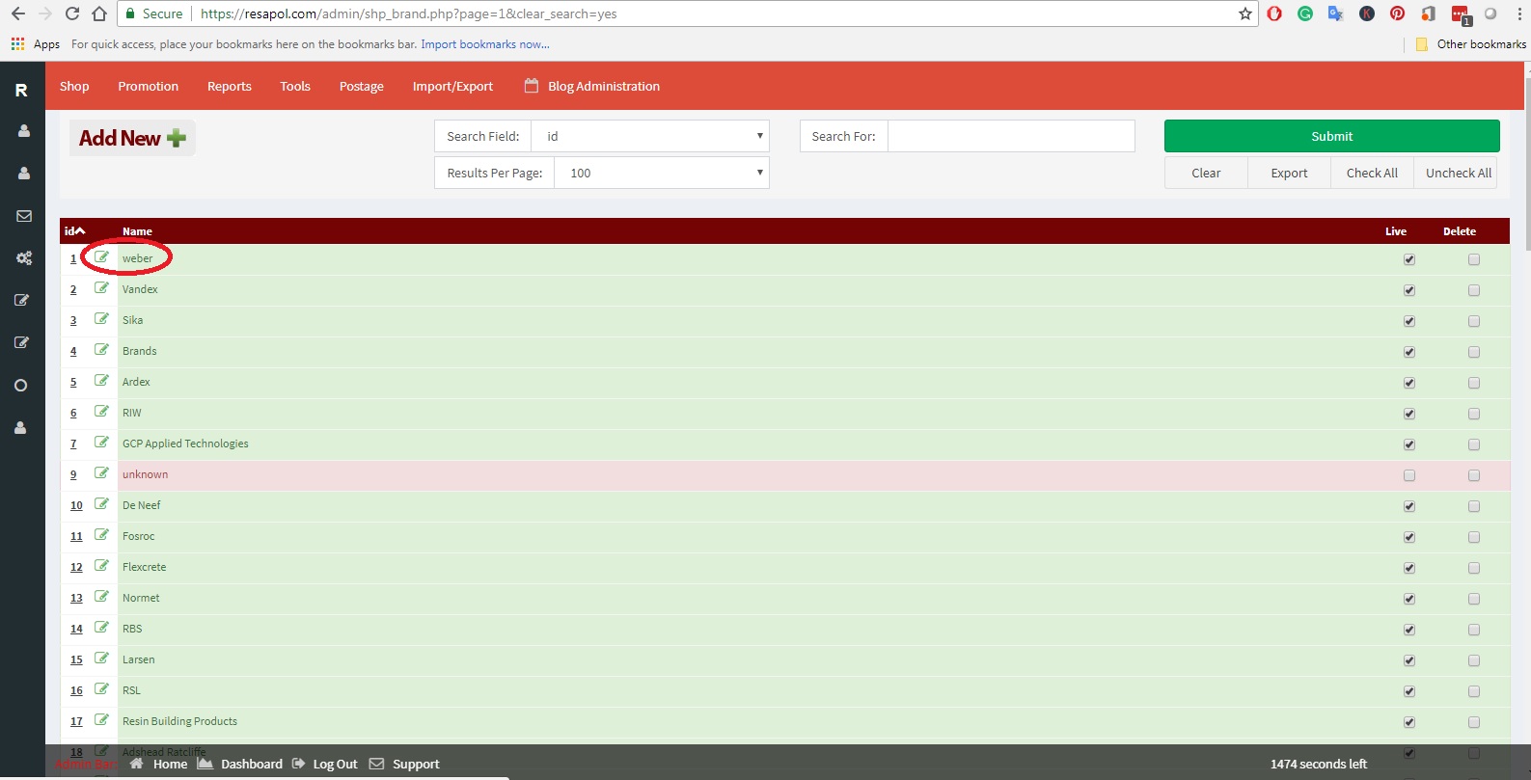The height and width of the screenshot is (780, 1531).
Task: Disable Live checkbox for Fosroc
Action: coord(1409,537)
